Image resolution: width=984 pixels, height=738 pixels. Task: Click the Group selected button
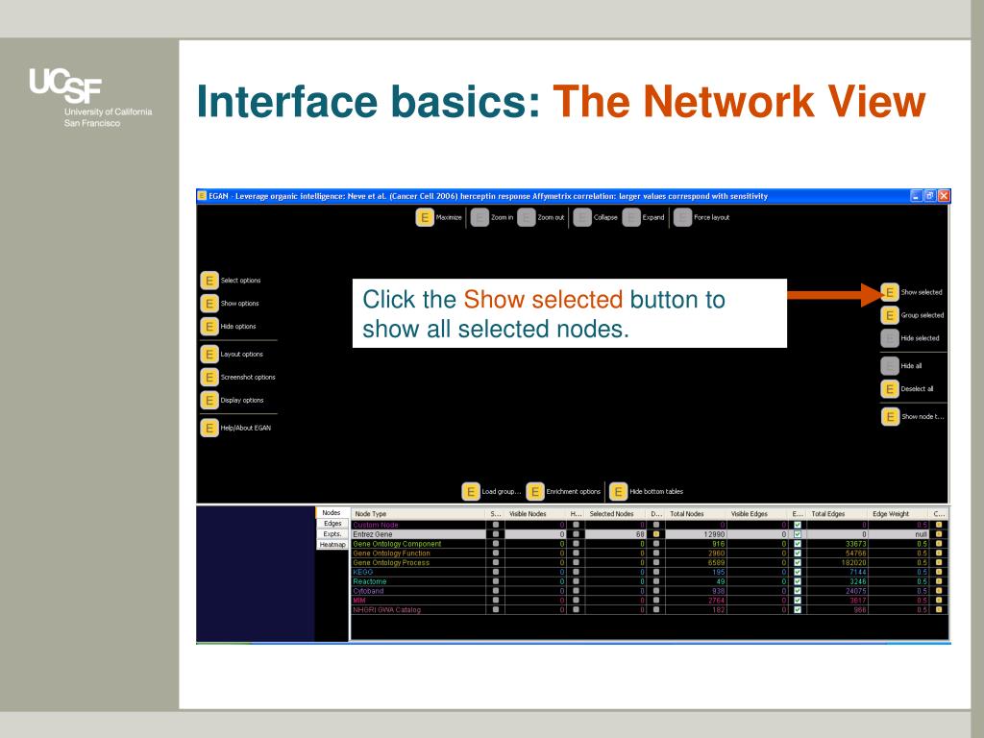coord(890,315)
